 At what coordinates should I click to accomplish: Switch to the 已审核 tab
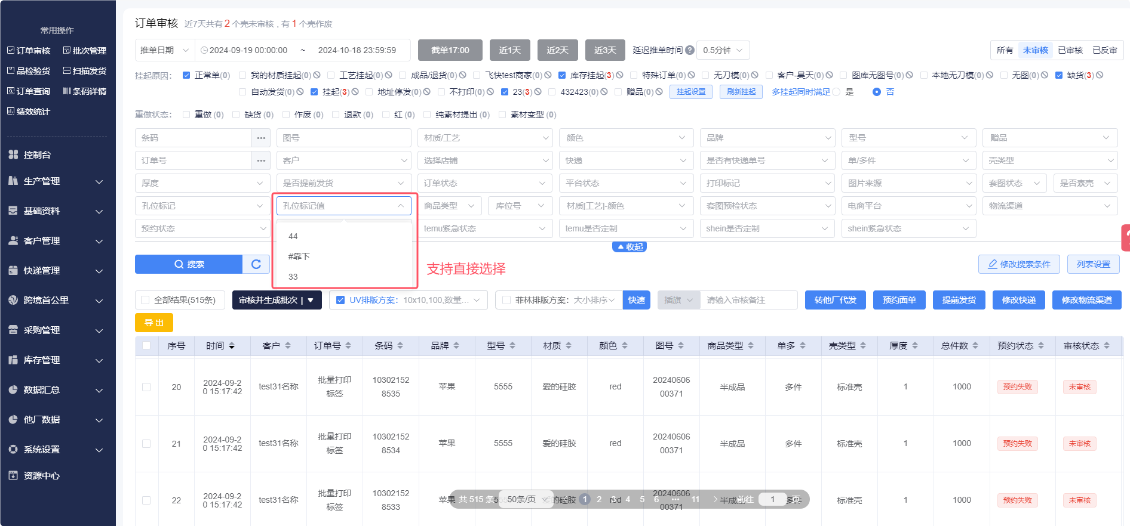pyautogui.click(x=1070, y=50)
